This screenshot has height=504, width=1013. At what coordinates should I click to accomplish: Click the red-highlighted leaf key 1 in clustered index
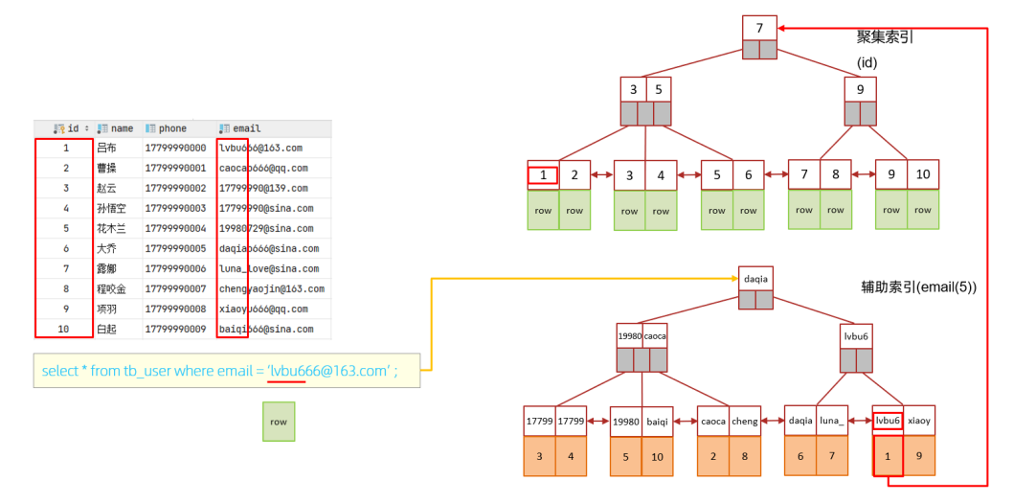pos(543,175)
